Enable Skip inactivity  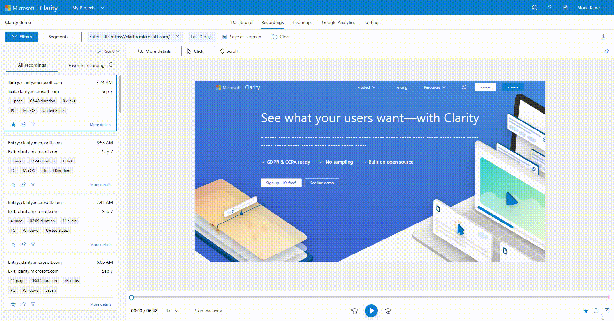189,310
